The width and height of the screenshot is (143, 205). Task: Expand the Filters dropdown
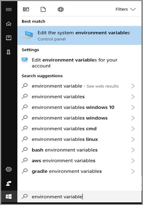(125, 9)
